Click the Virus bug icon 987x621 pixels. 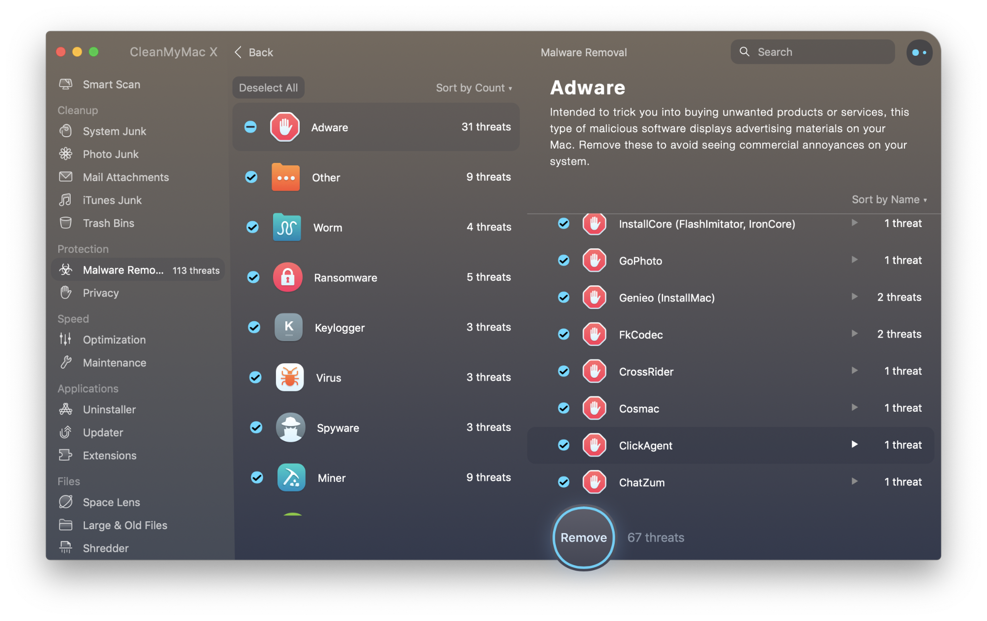[290, 378]
